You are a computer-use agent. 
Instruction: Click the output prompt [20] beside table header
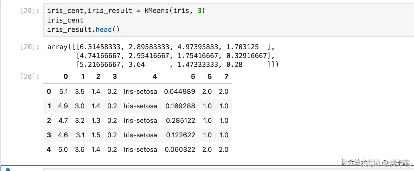(30, 76)
